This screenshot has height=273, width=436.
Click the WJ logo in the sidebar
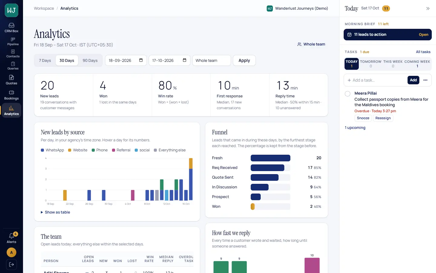click(12, 11)
